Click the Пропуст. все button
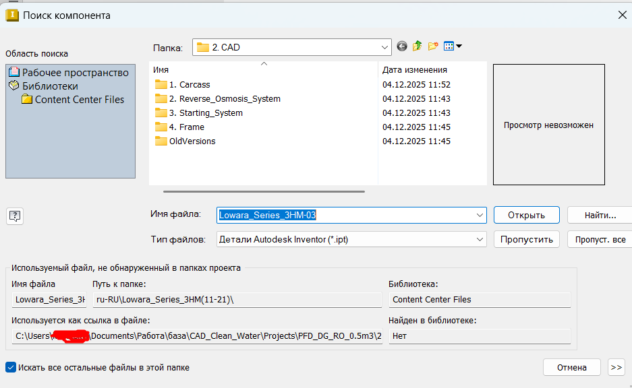 click(x=600, y=240)
